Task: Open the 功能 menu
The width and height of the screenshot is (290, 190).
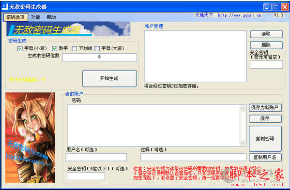Action: click(35, 17)
